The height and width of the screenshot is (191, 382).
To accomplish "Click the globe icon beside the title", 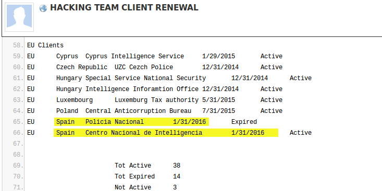I will click(43, 8).
